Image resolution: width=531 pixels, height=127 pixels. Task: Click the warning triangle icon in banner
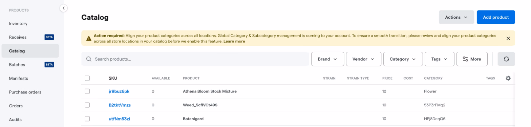coord(88,38)
